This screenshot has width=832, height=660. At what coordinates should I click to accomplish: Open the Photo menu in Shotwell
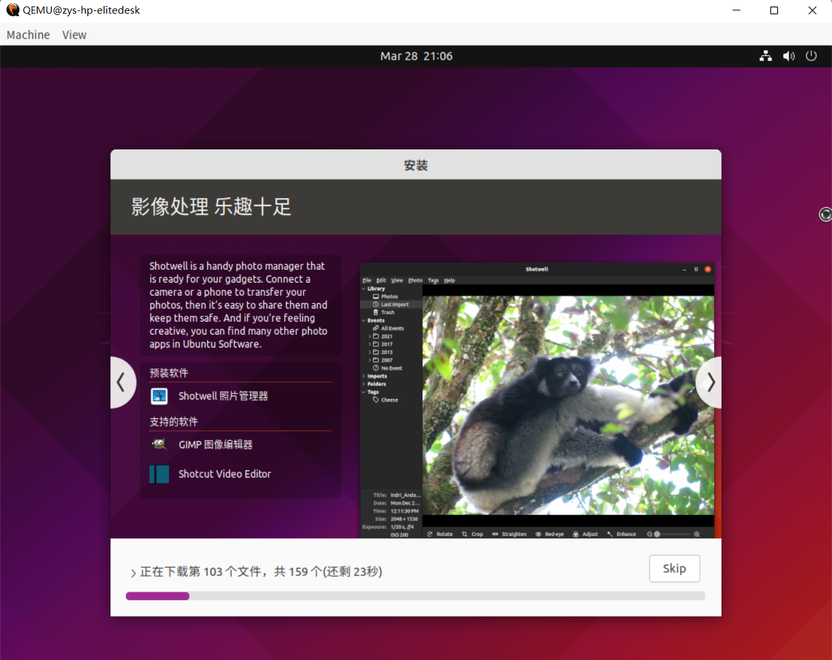(415, 280)
